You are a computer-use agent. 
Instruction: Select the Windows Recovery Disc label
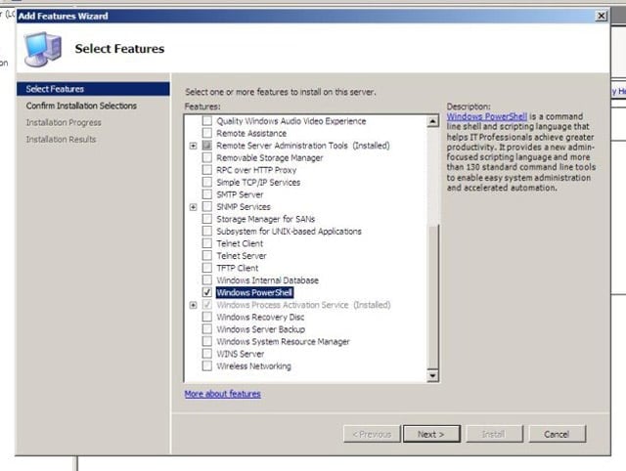click(x=260, y=317)
